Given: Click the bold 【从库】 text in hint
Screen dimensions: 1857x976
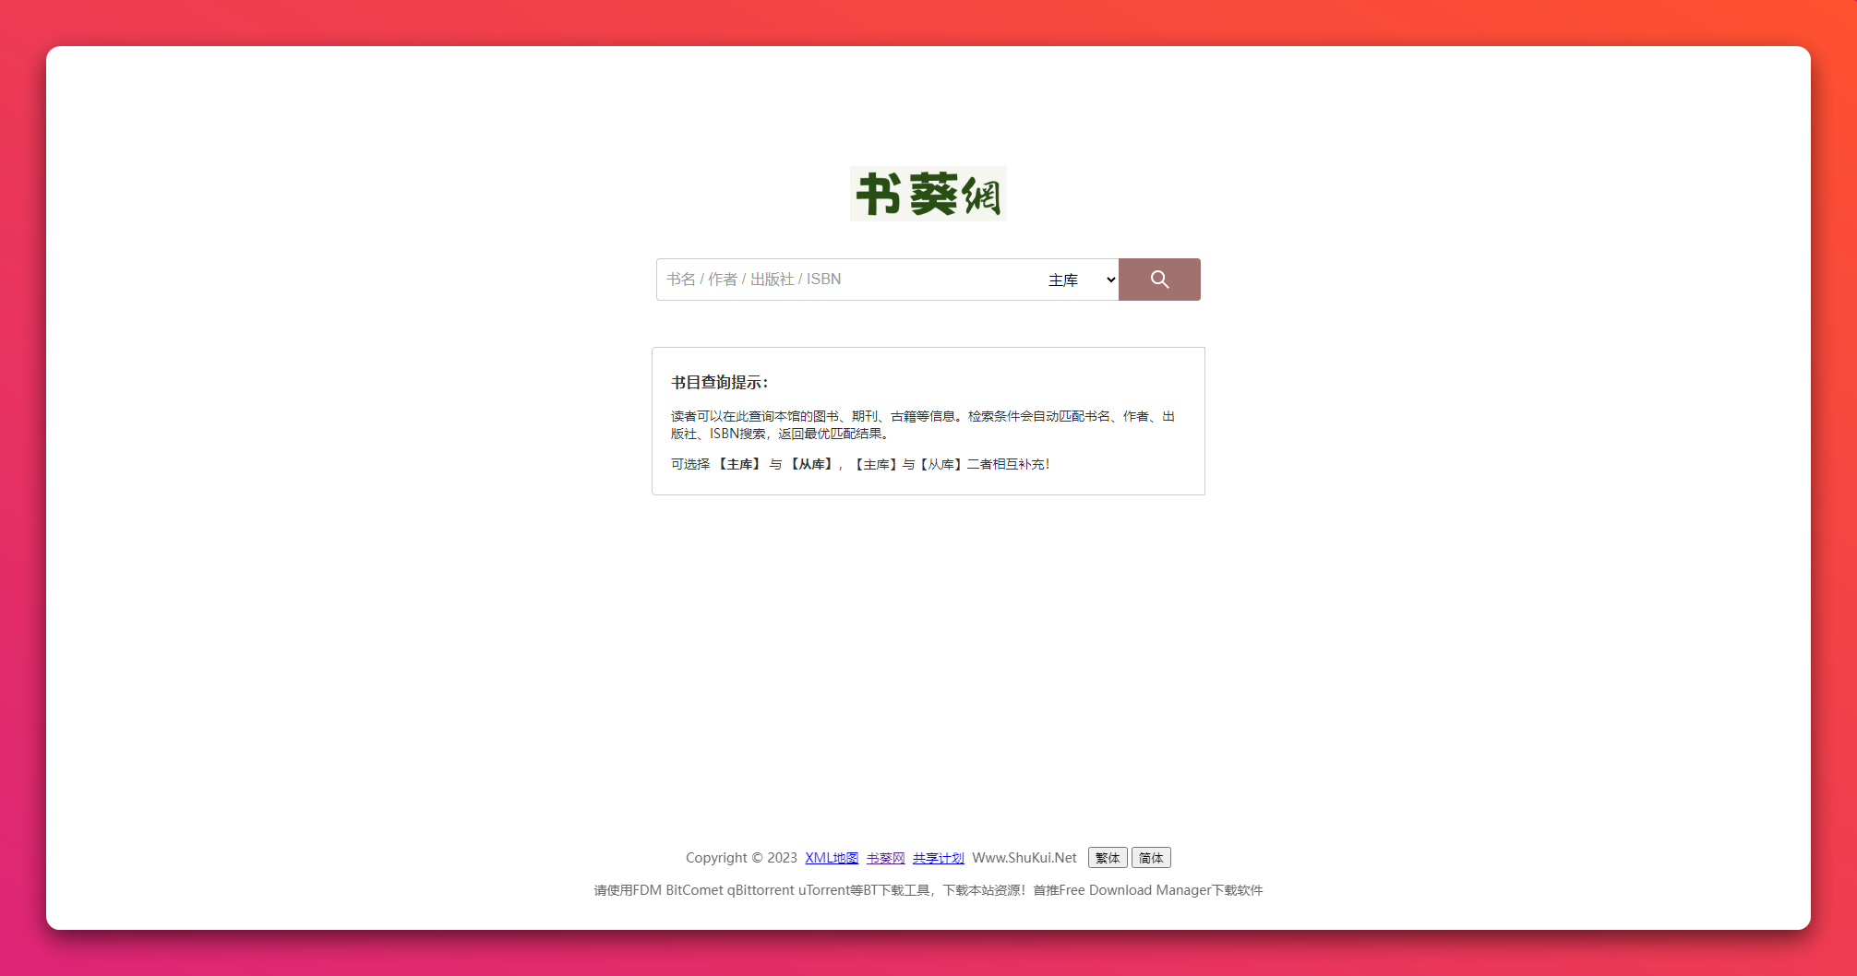Looking at the screenshot, I should 811,464.
